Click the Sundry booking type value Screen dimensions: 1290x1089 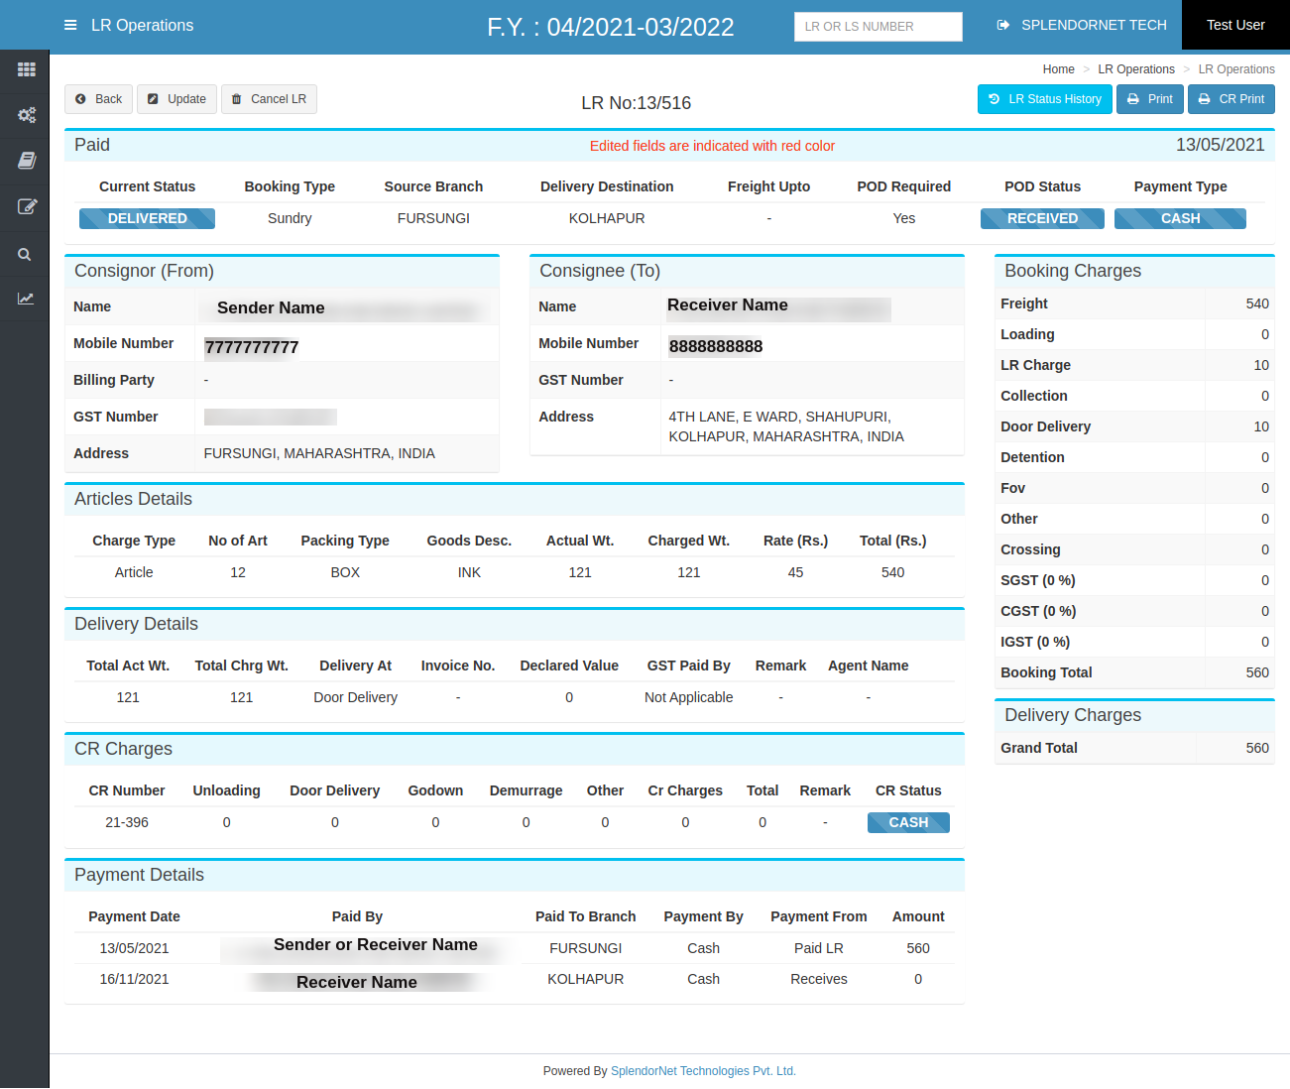click(290, 218)
